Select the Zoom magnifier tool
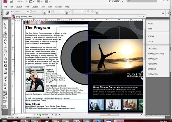Image resolution: width=172 pixels, height=122 pixels. click(x=5, y=88)
